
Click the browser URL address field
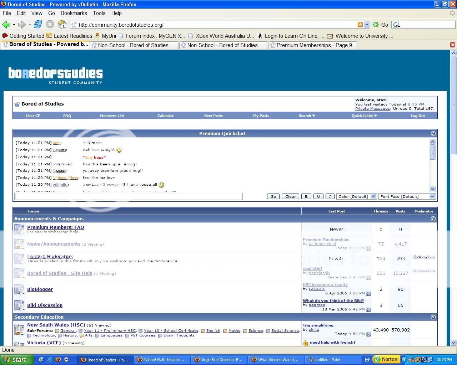(216, 25)
